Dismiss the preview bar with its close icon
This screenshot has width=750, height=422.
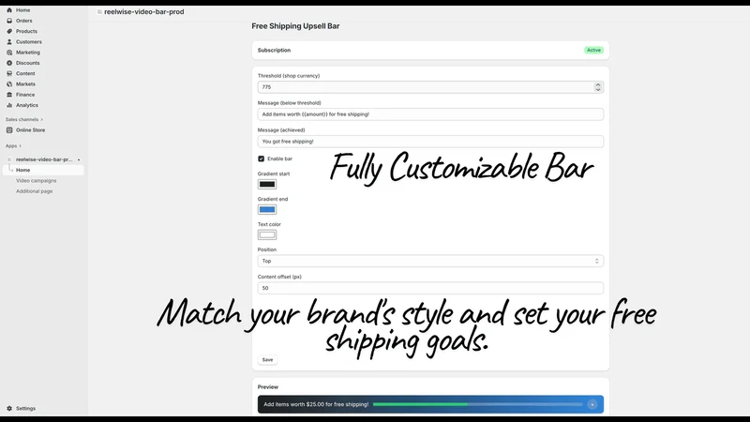coord(592,404)
